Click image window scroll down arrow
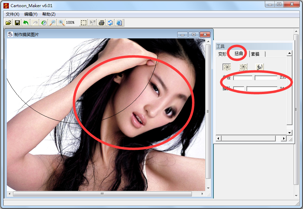 coord(208,188)
